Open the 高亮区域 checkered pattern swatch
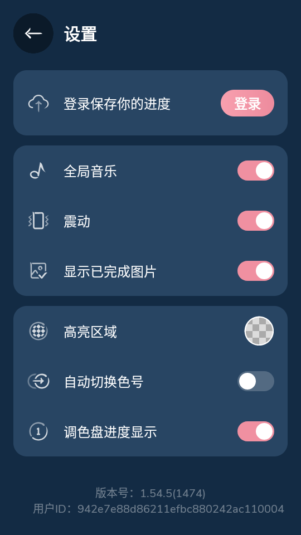 click(x=259, y=331)
